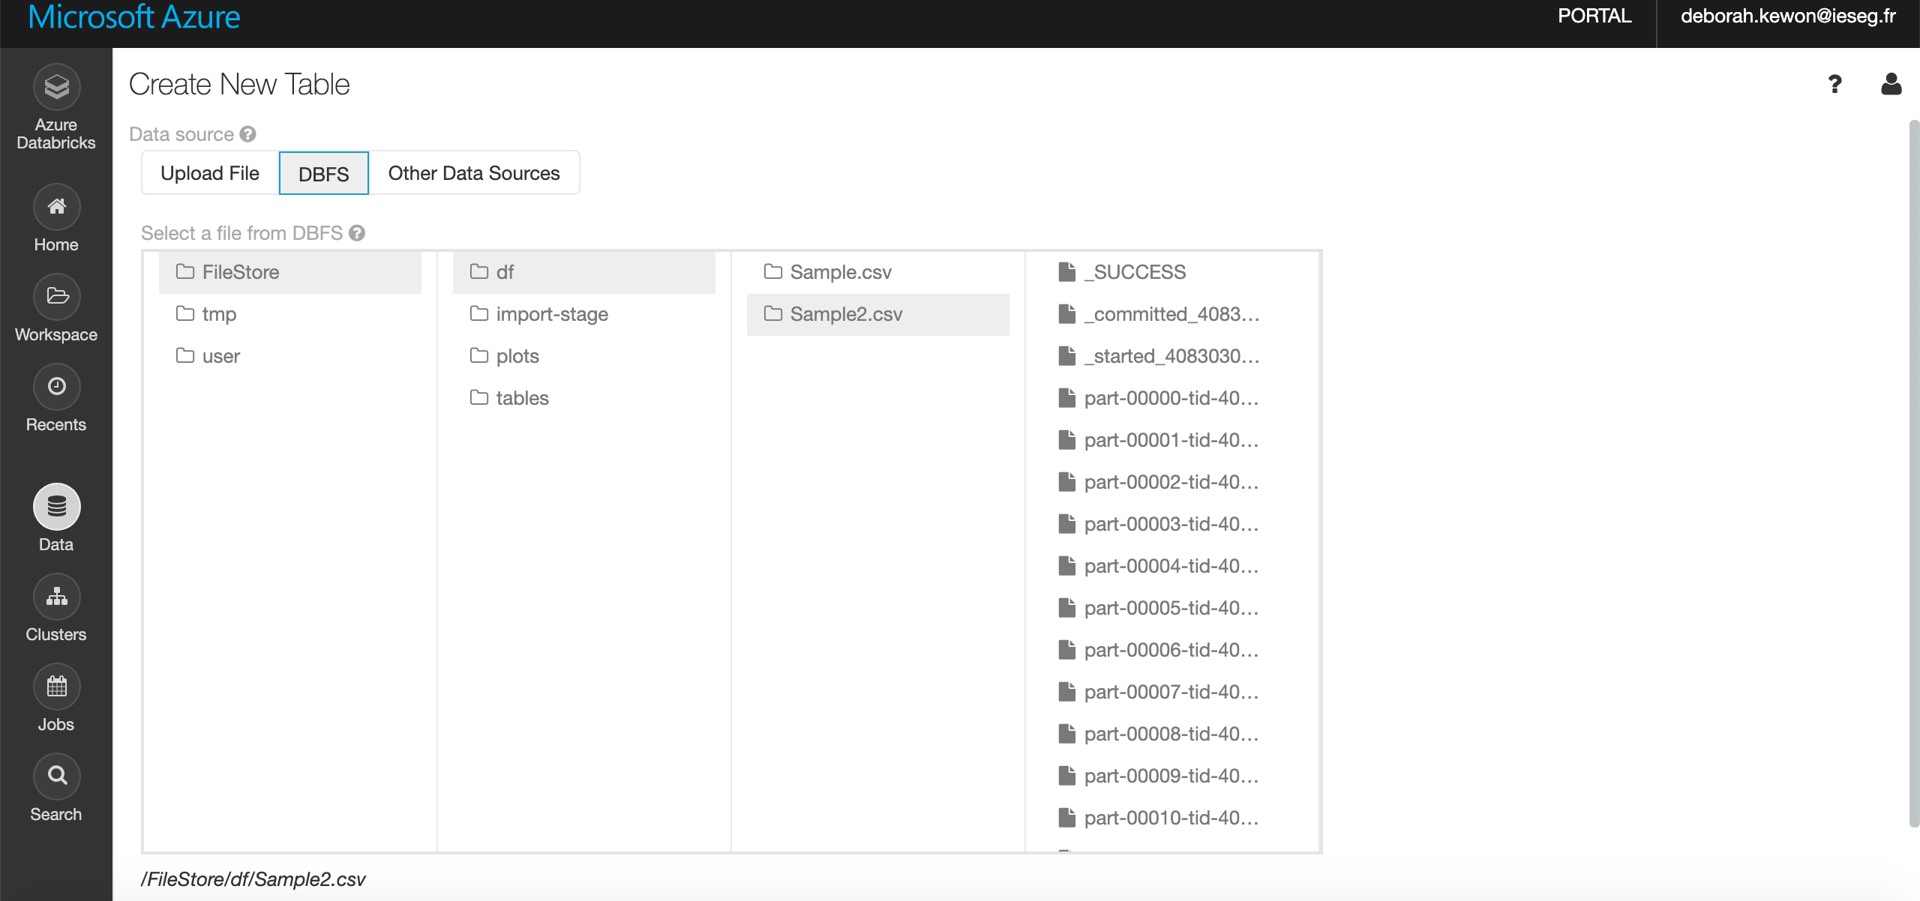Image resolution: width=1920 pixels, height=901 pixels.
Task: Open the user account icon top right
Action: (1891, 84)
